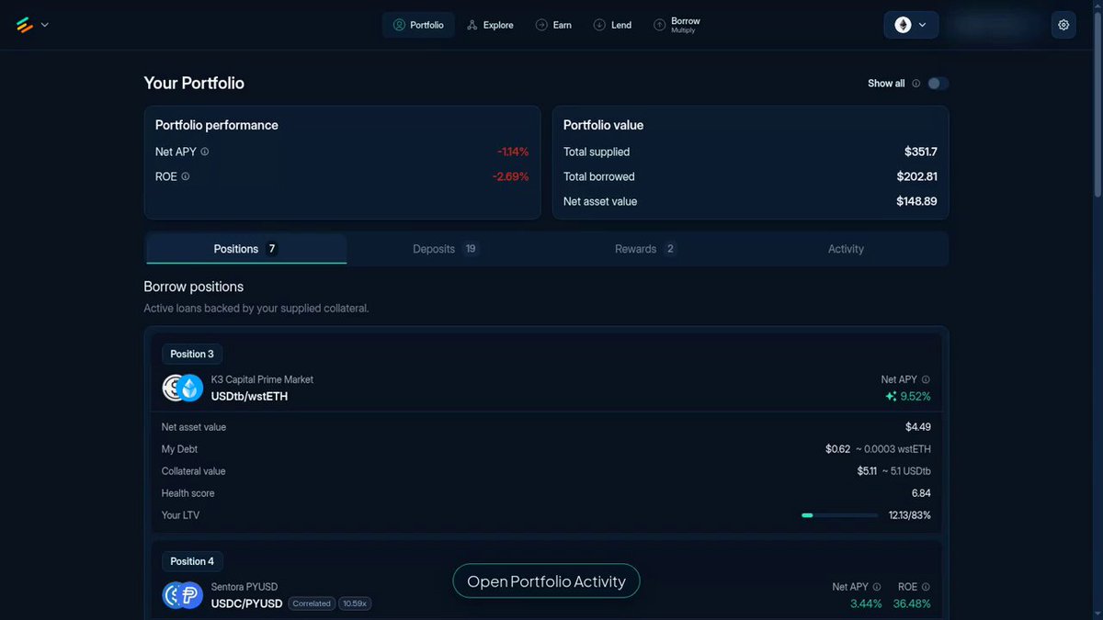
Task: Expand the chevron next to the Euler logo
Action: [x=44, y=25]
